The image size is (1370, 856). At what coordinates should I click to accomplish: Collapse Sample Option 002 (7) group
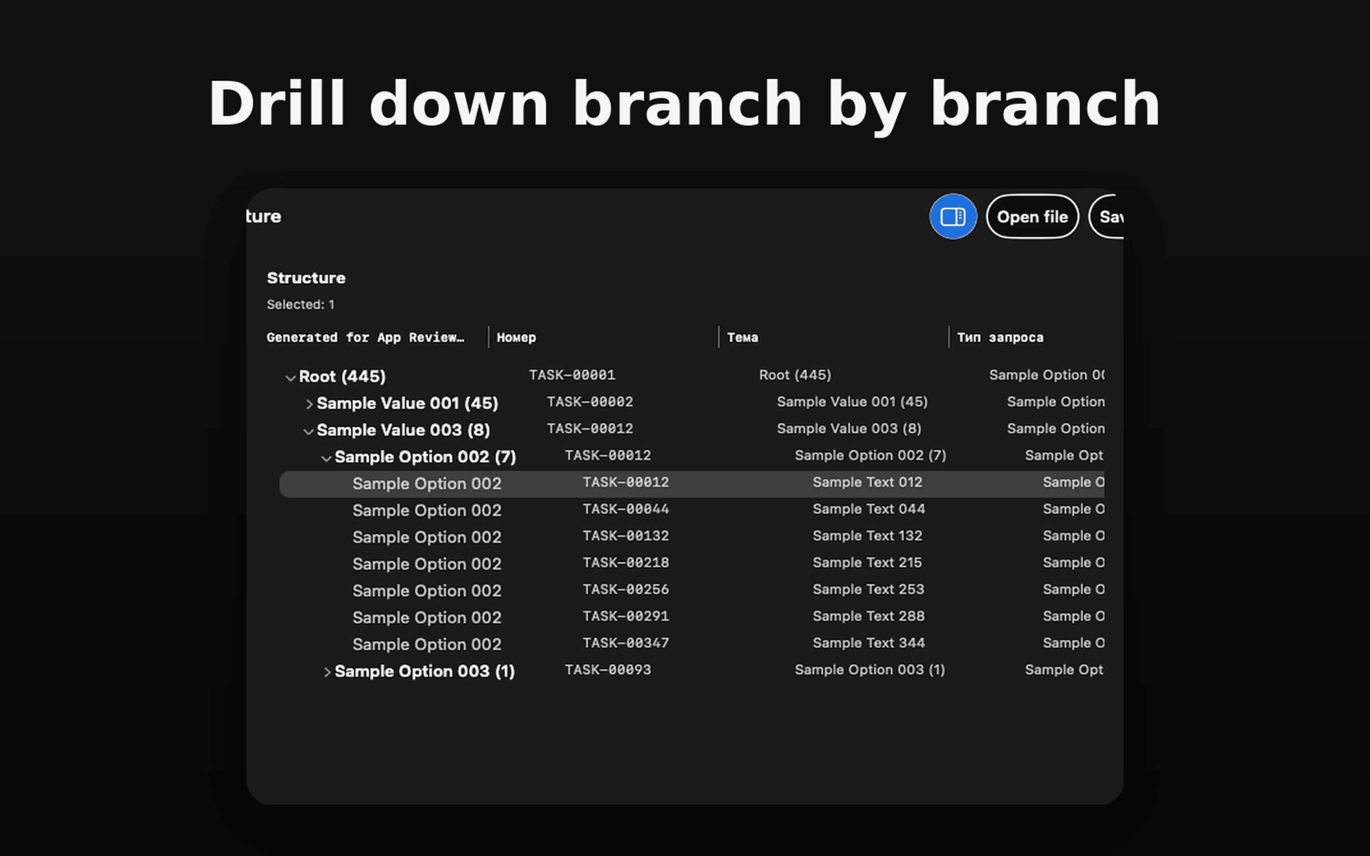(326, 458)
